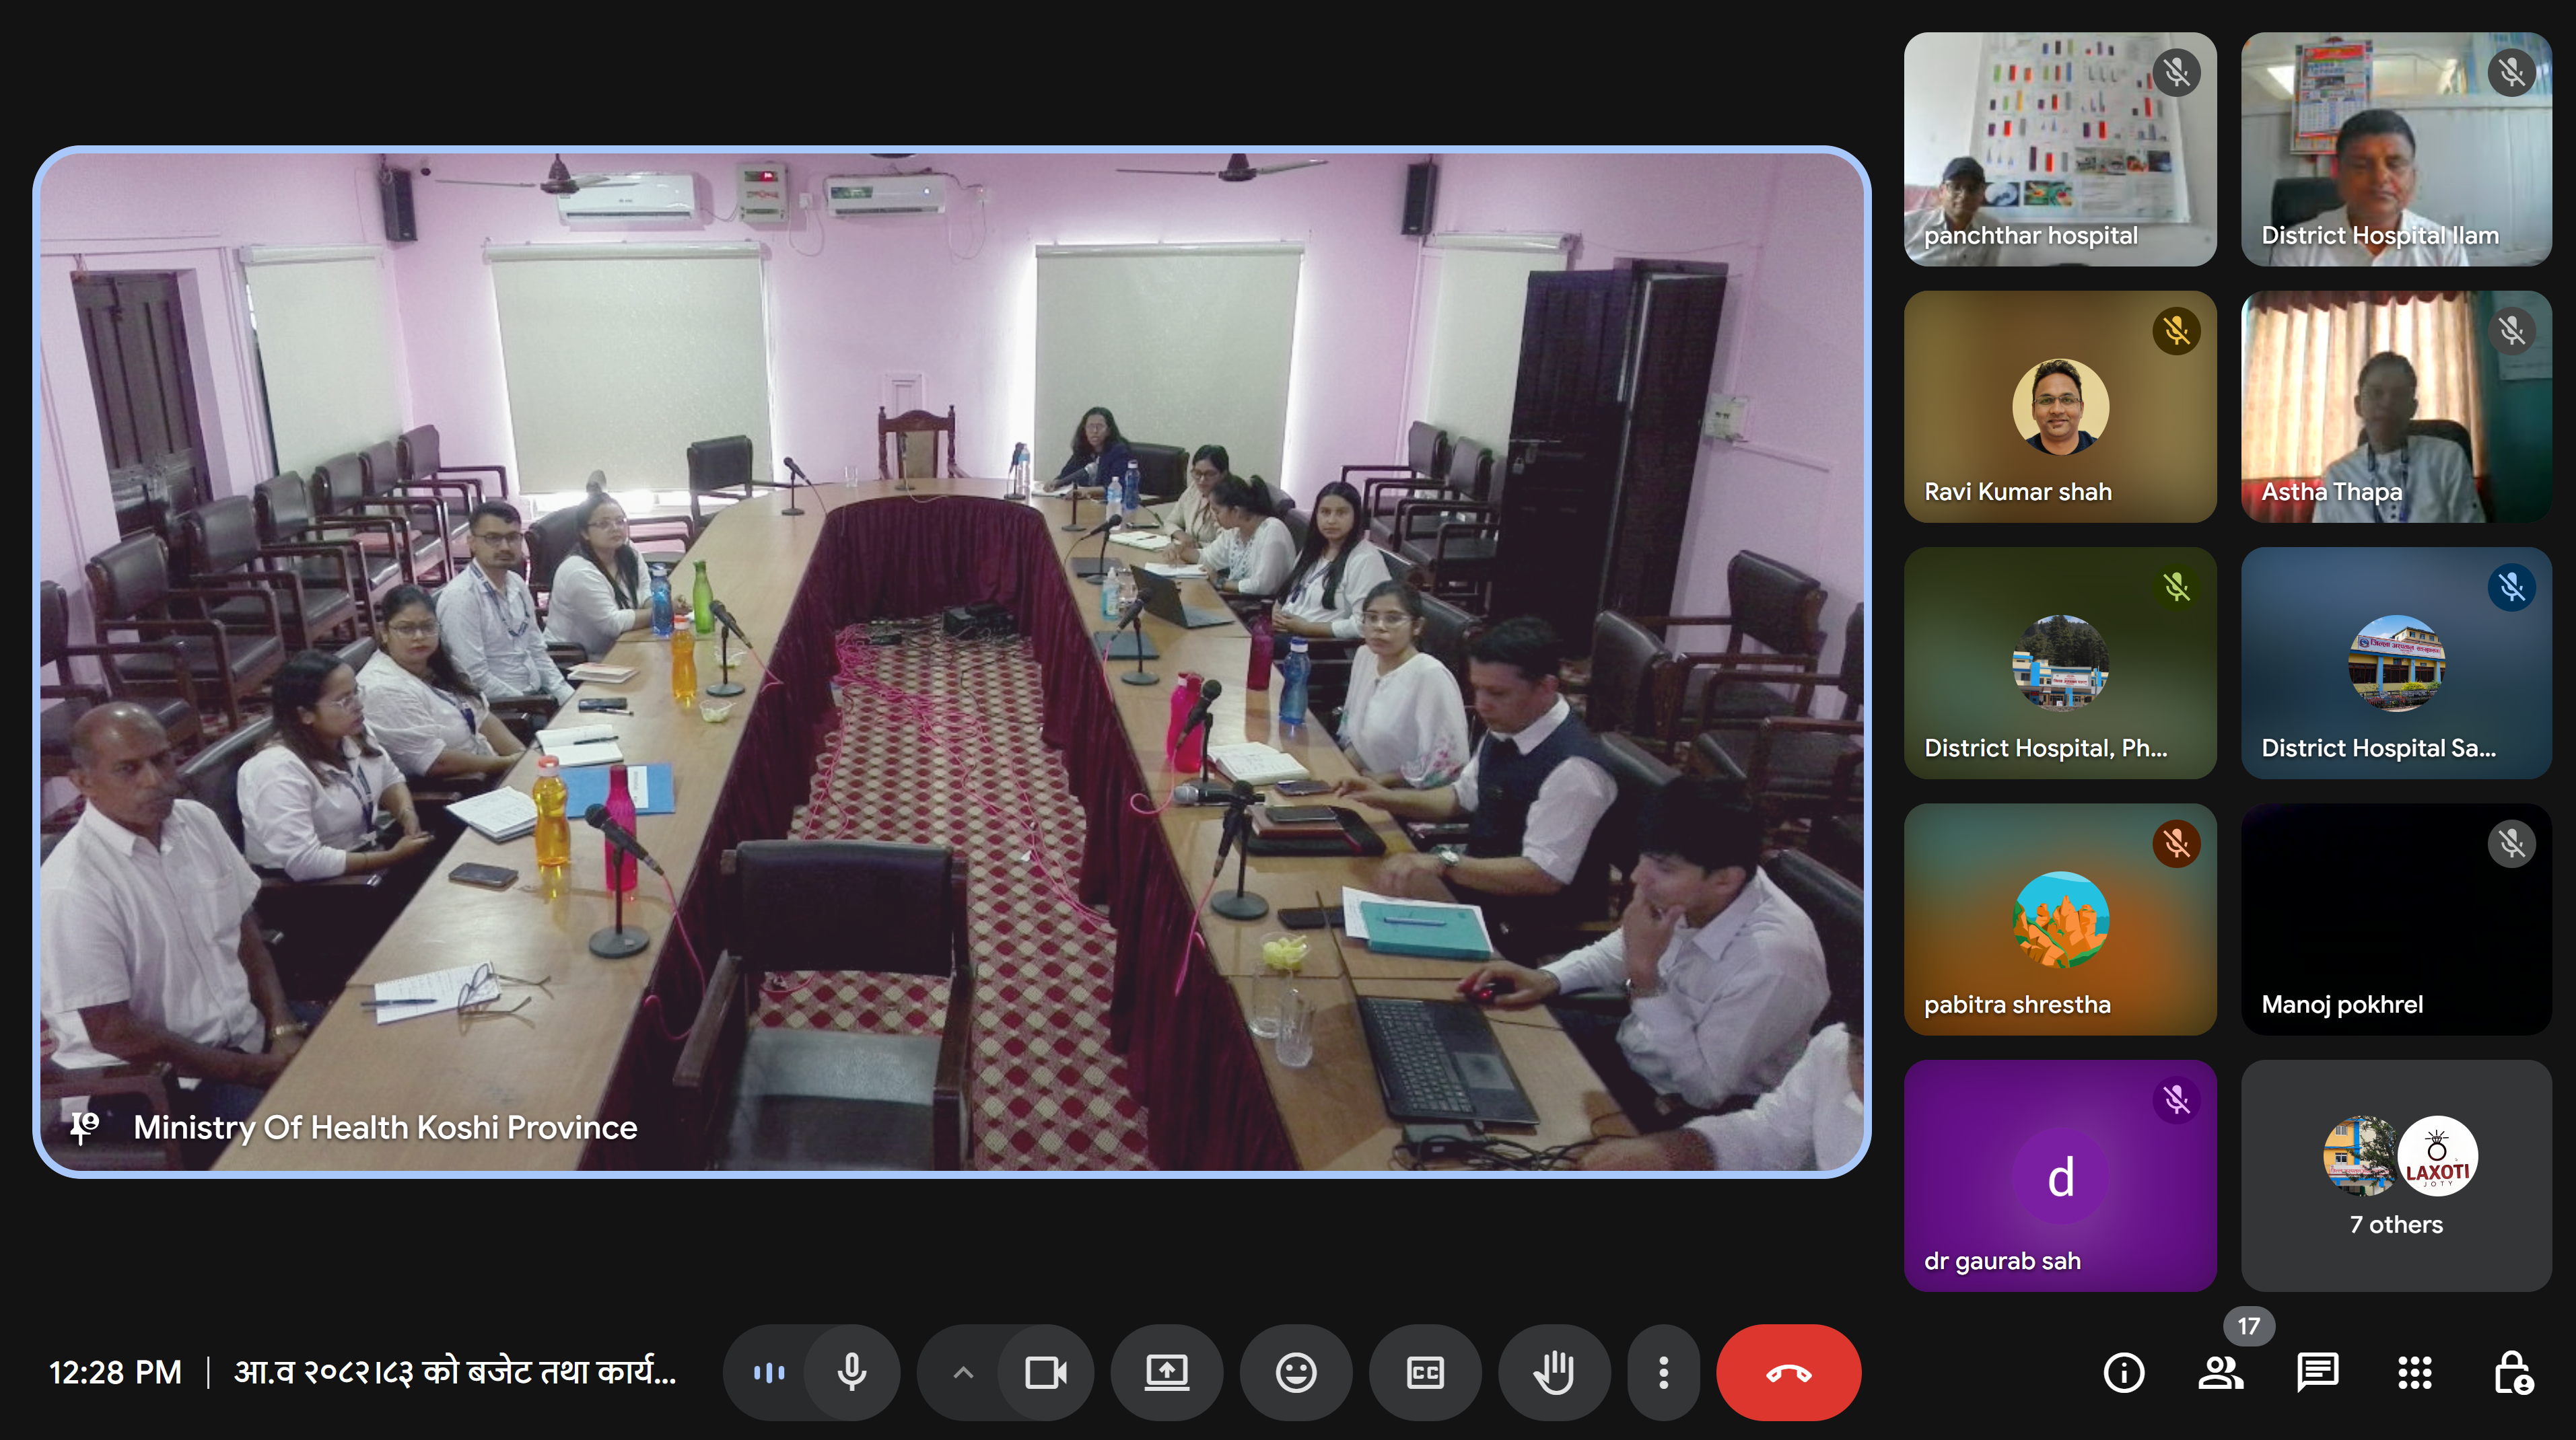Click the LAXOTI avatar in 7 others
Image resolution: width=2576 pixels, height=1440 pixels.
pos(2437,1156)
